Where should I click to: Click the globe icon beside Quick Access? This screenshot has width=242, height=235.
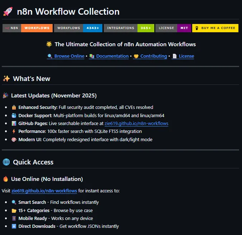tap(6, 162)
